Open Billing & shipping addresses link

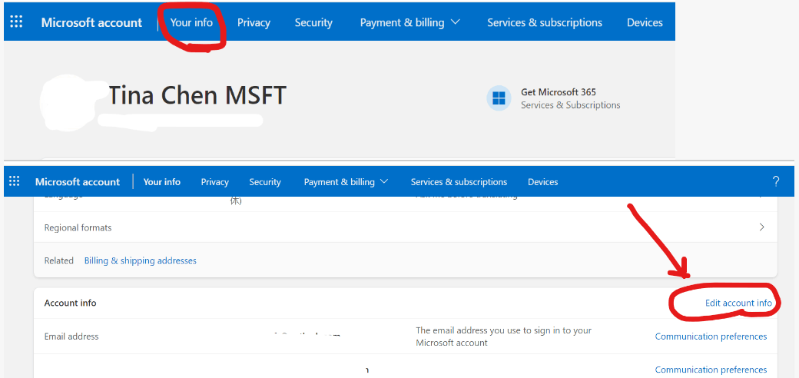pos(140,260)
